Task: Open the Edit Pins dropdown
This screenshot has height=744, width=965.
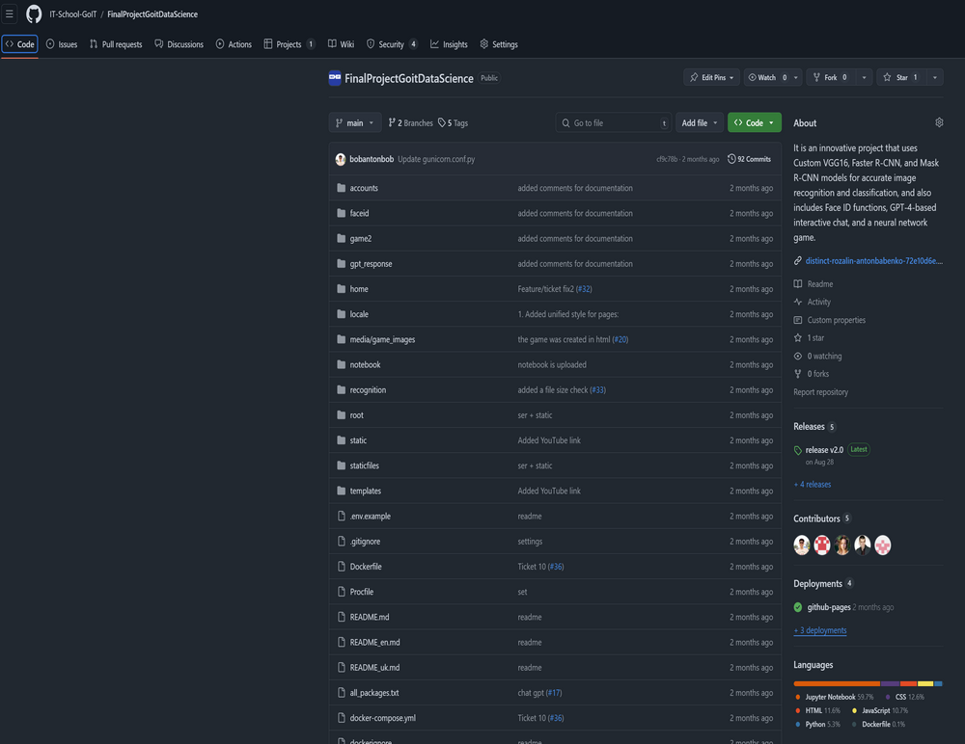Action: click(x=712, y=77)
